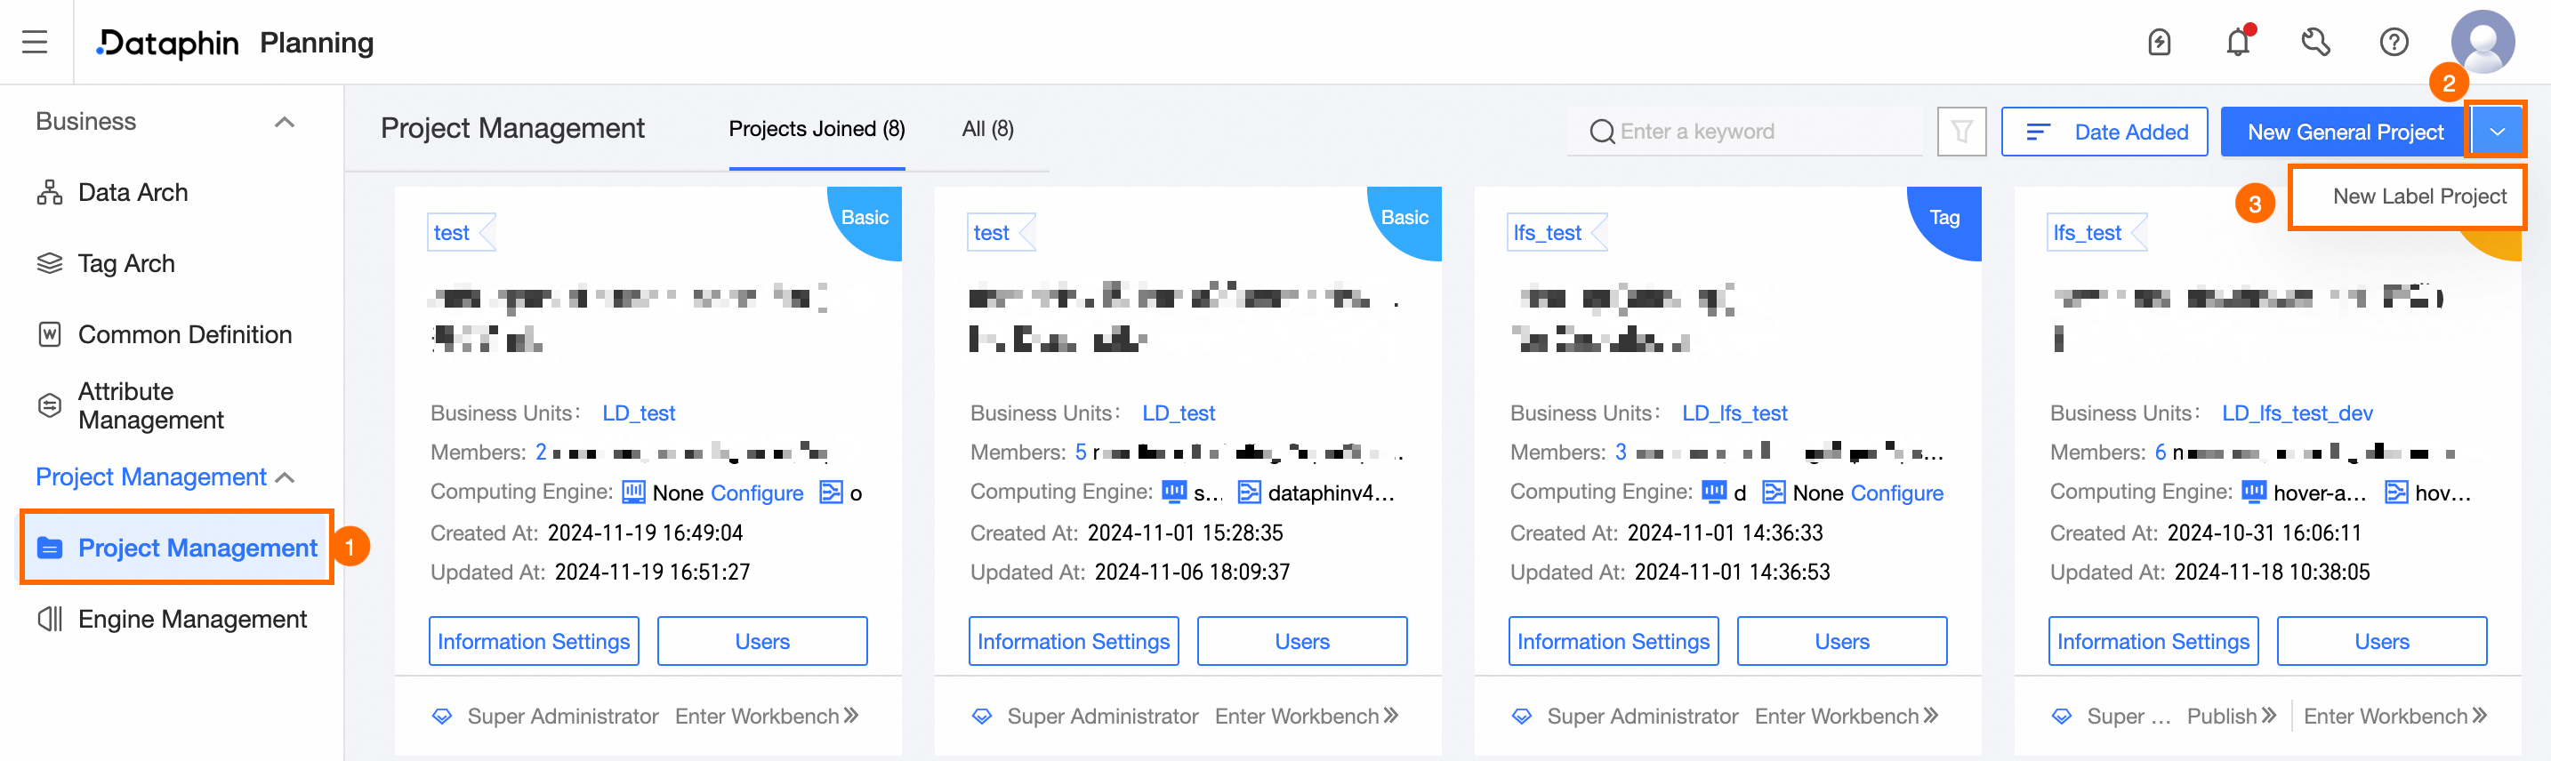Switch to Projects Joined (8) tab
Viewport: 2551px width, 761px height.
coord(816,130)
